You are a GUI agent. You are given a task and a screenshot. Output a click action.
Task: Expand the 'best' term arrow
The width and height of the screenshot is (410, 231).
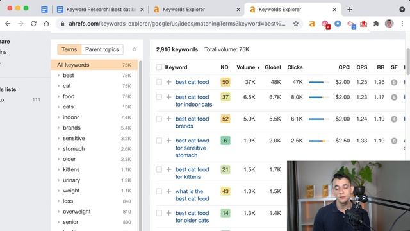click(58, 76)
